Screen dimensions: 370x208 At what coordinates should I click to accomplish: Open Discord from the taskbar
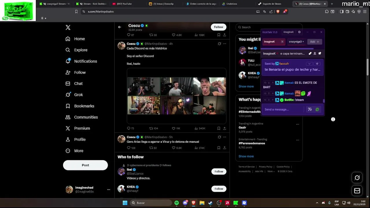pyautogui.click(x=185, y=203)
